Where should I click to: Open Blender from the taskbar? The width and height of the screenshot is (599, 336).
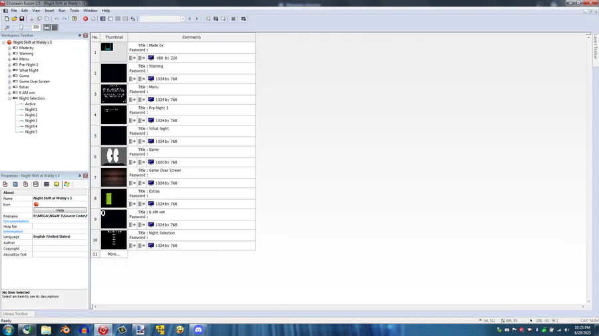click(x=65, y=330)
